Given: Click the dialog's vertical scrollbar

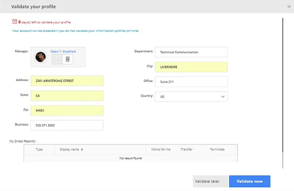Looking at the screenshot, I should (283, 93).
